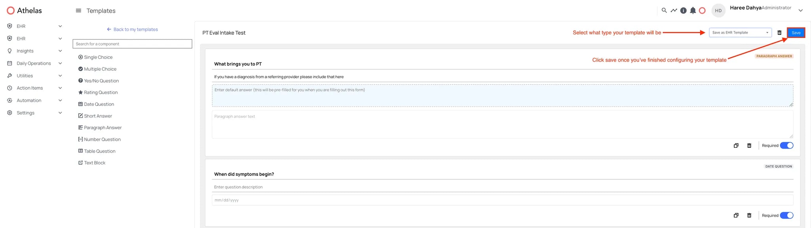811x228 pixels.
Task: Duplicate the What brings you to PT question
Action: [x=736, y=145]
